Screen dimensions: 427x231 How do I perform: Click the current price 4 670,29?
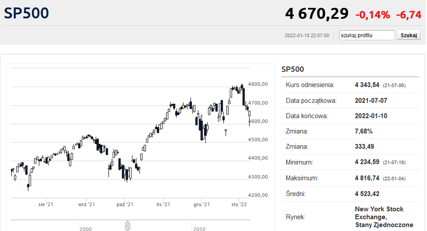317,14
